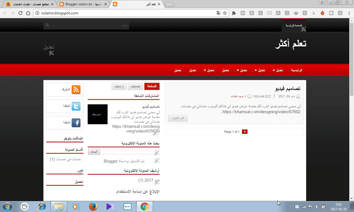Click the wrench icon beside the مايو 2017 archive

pos(157,182)
